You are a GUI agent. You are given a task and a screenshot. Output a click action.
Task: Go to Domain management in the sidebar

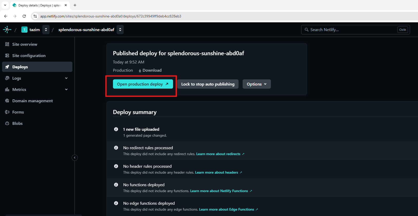pyautogui.click(x=32, y=101)
